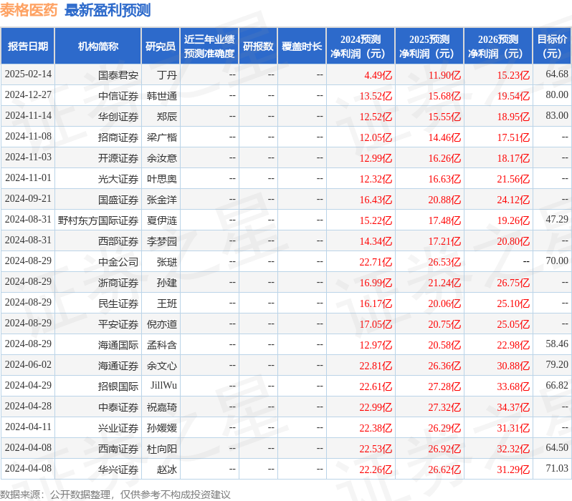The height and width of the screenshot is (501, 572).
Task: Click the institution 民生证券
Action: (x=118, y=303)
